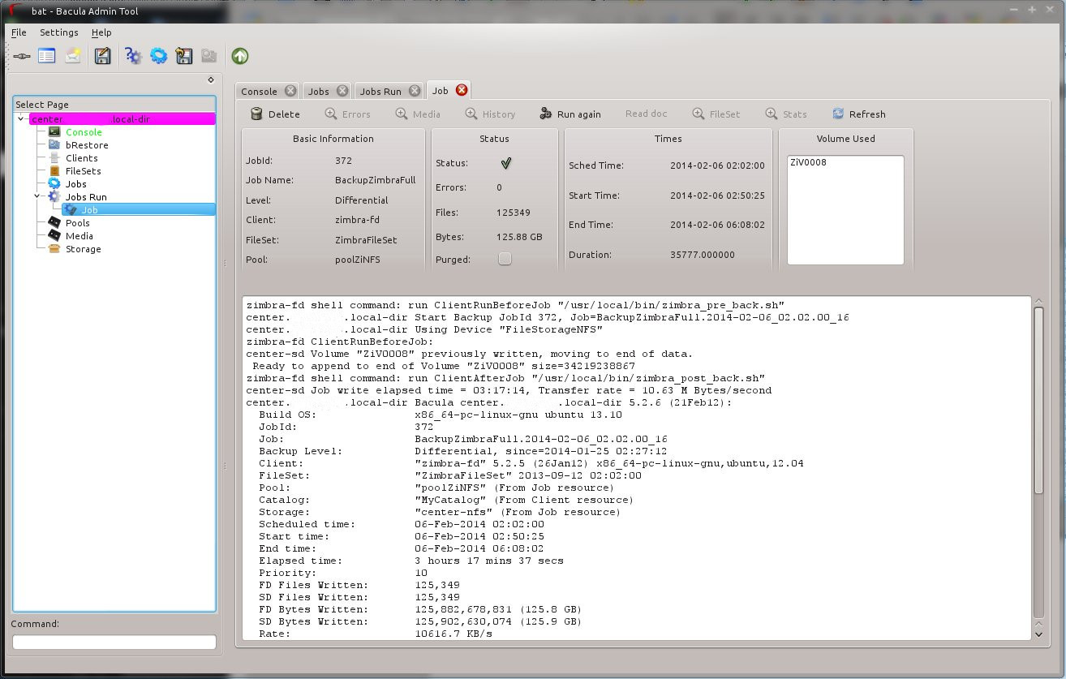Click the Read doc button
Screen dimensions: 1066x679
[x=647, y=114]
